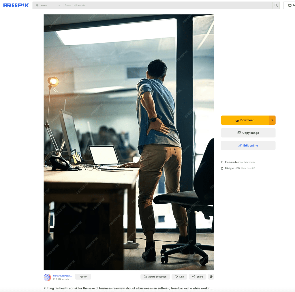Click the magnifying glass search icon
Screen dimensions: 295x292
[x=276, y=5]
